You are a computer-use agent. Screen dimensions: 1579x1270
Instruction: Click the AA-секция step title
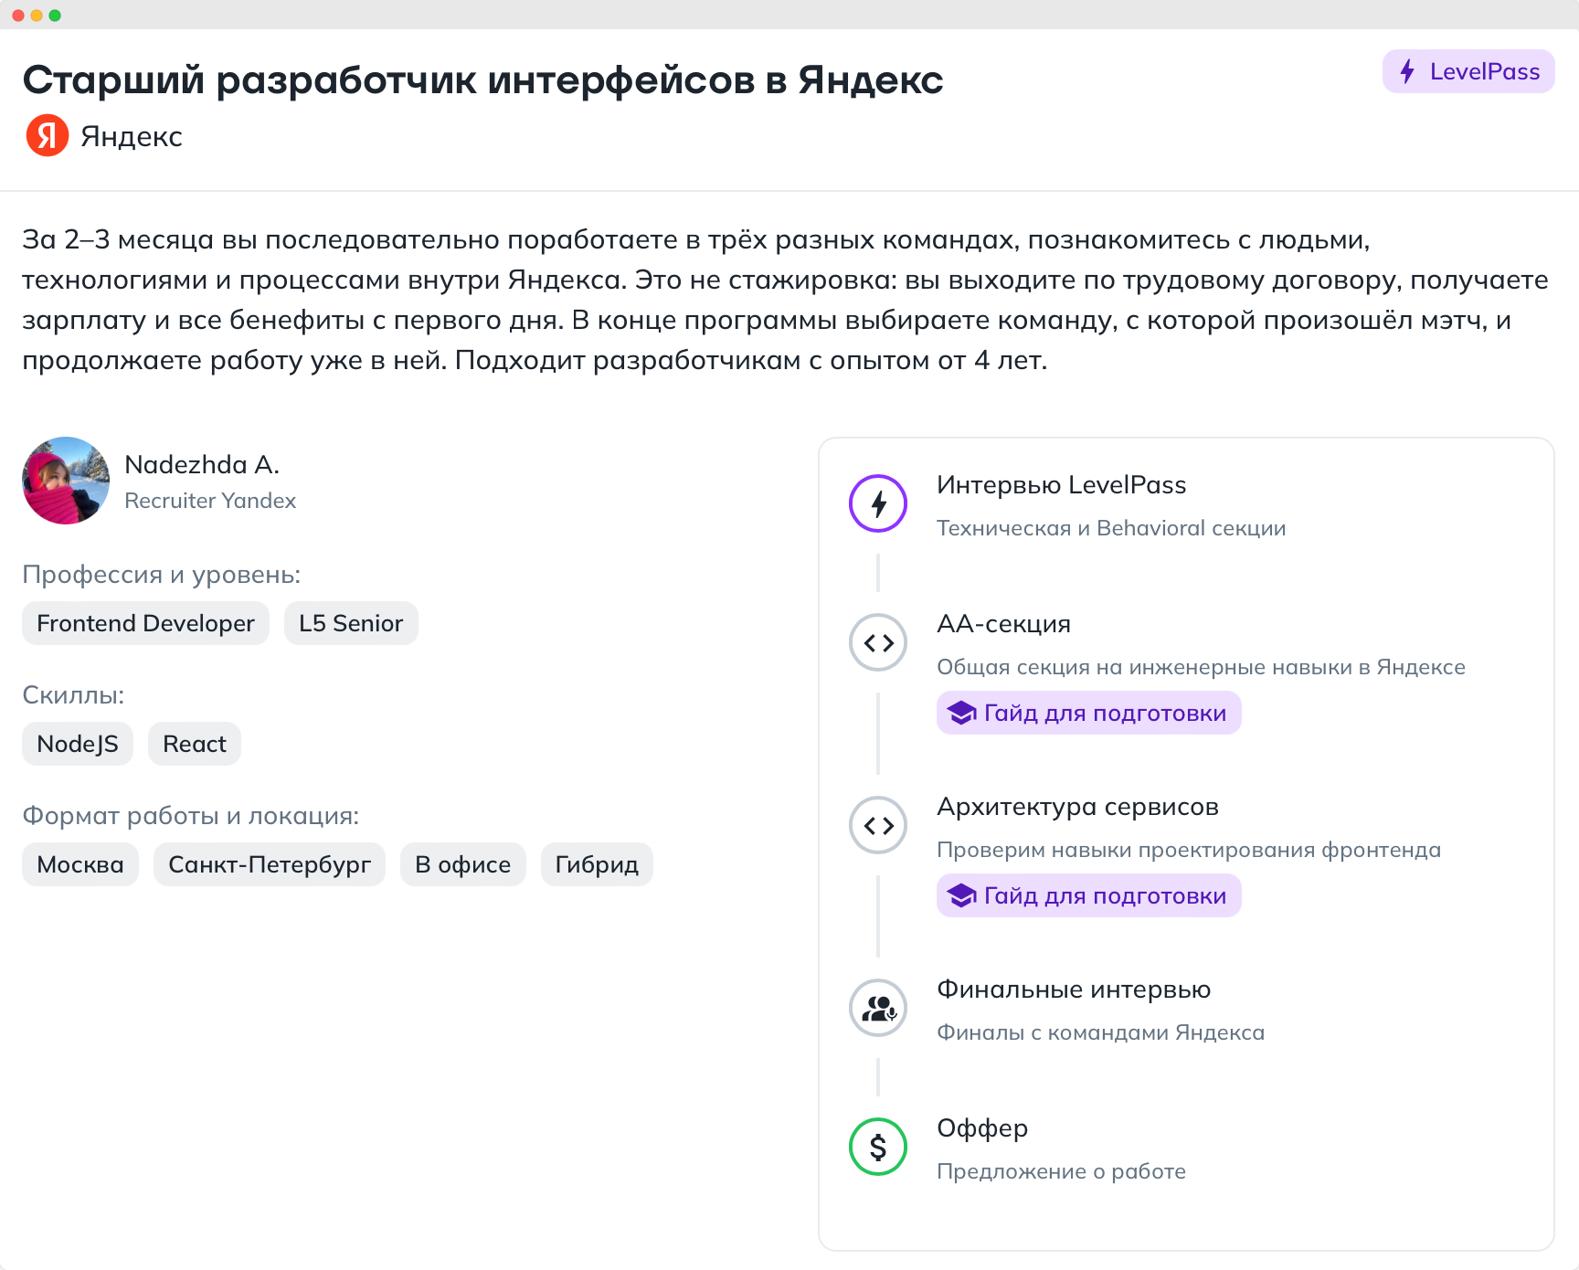[x=1004, y=624]
